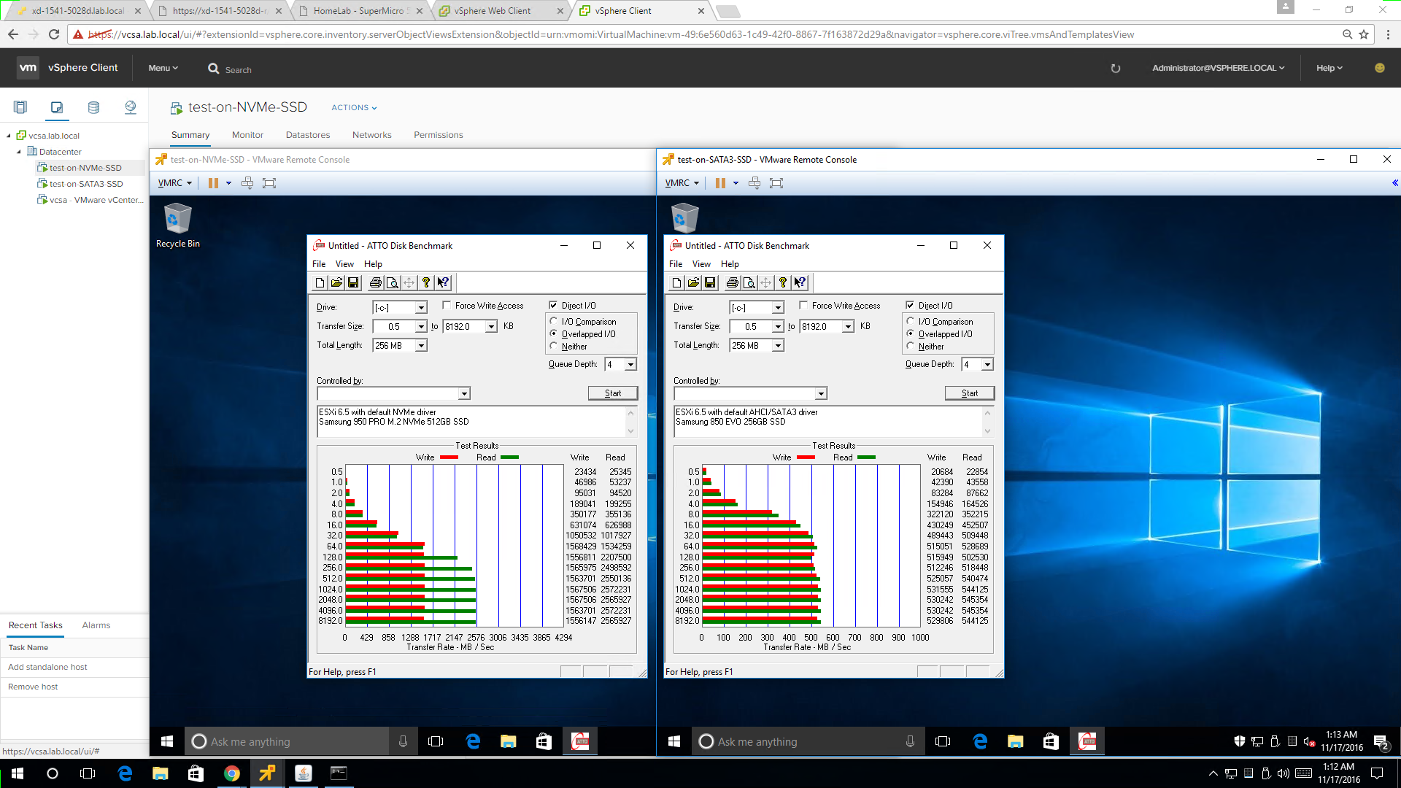Screen dimensions: 1401x788
Task: Open Total Length dropdown in left ATTO
Action: (x=421, y=346)
